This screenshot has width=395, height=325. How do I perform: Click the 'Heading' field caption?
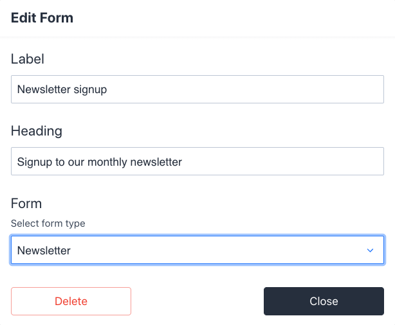[37, 131]
